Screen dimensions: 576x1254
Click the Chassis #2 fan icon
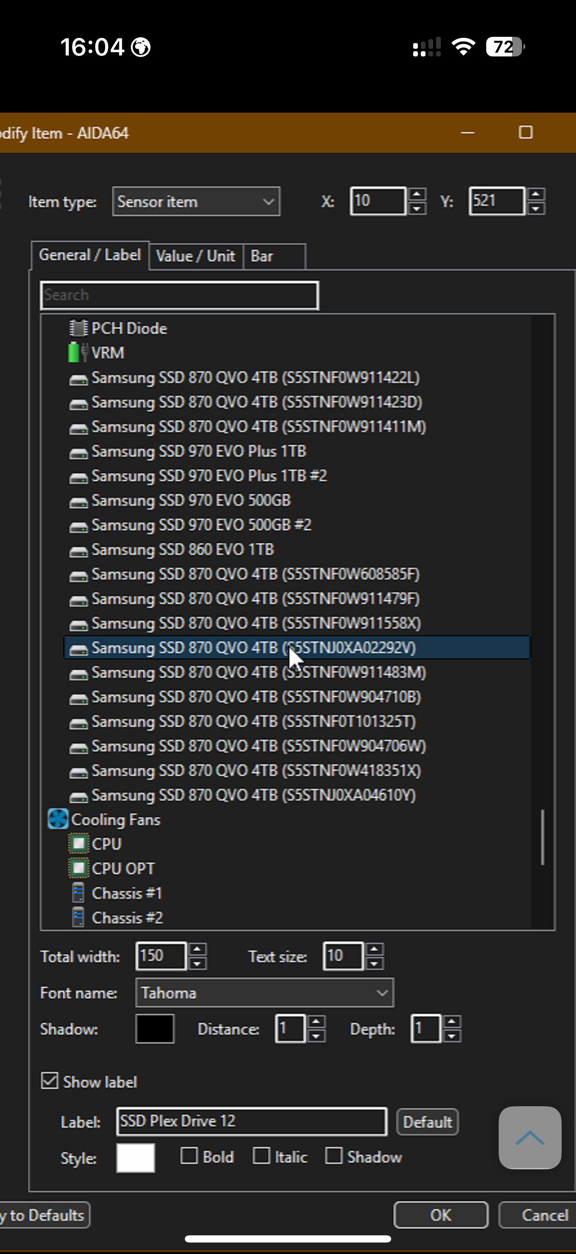78,917
